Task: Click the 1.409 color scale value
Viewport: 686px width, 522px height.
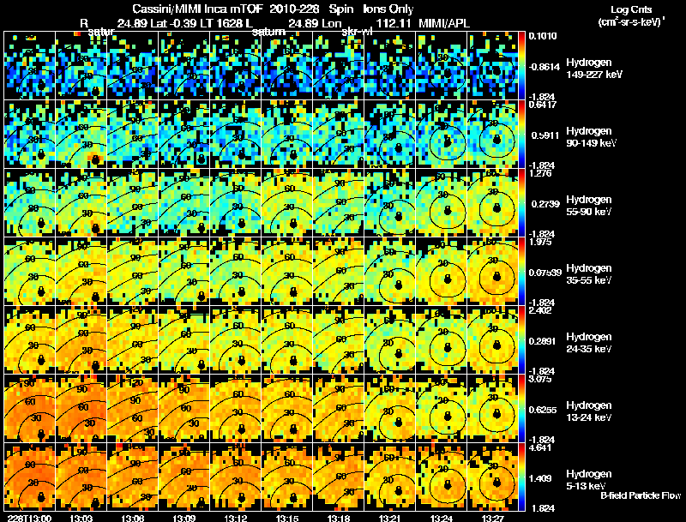Action: pos(540,478)
